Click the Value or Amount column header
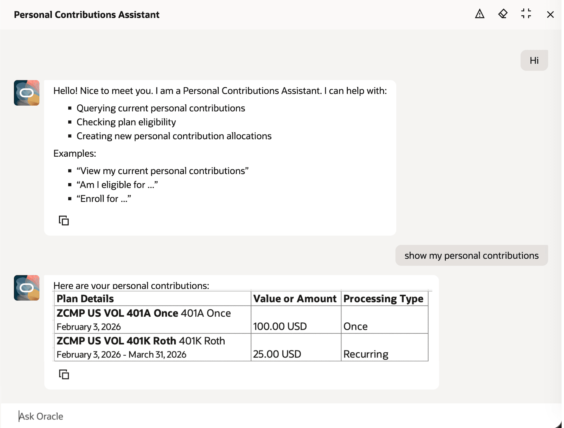The height and width of the screenshot is (428, 564). (295, 298)
